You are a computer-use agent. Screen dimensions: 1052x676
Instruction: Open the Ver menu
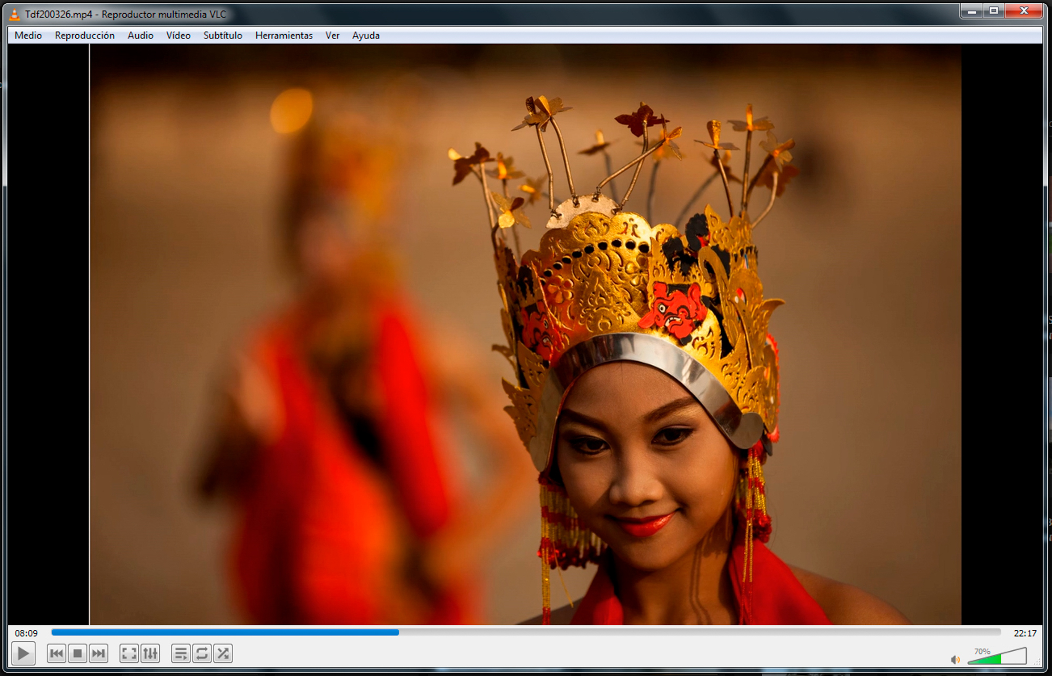click(332, 35)
